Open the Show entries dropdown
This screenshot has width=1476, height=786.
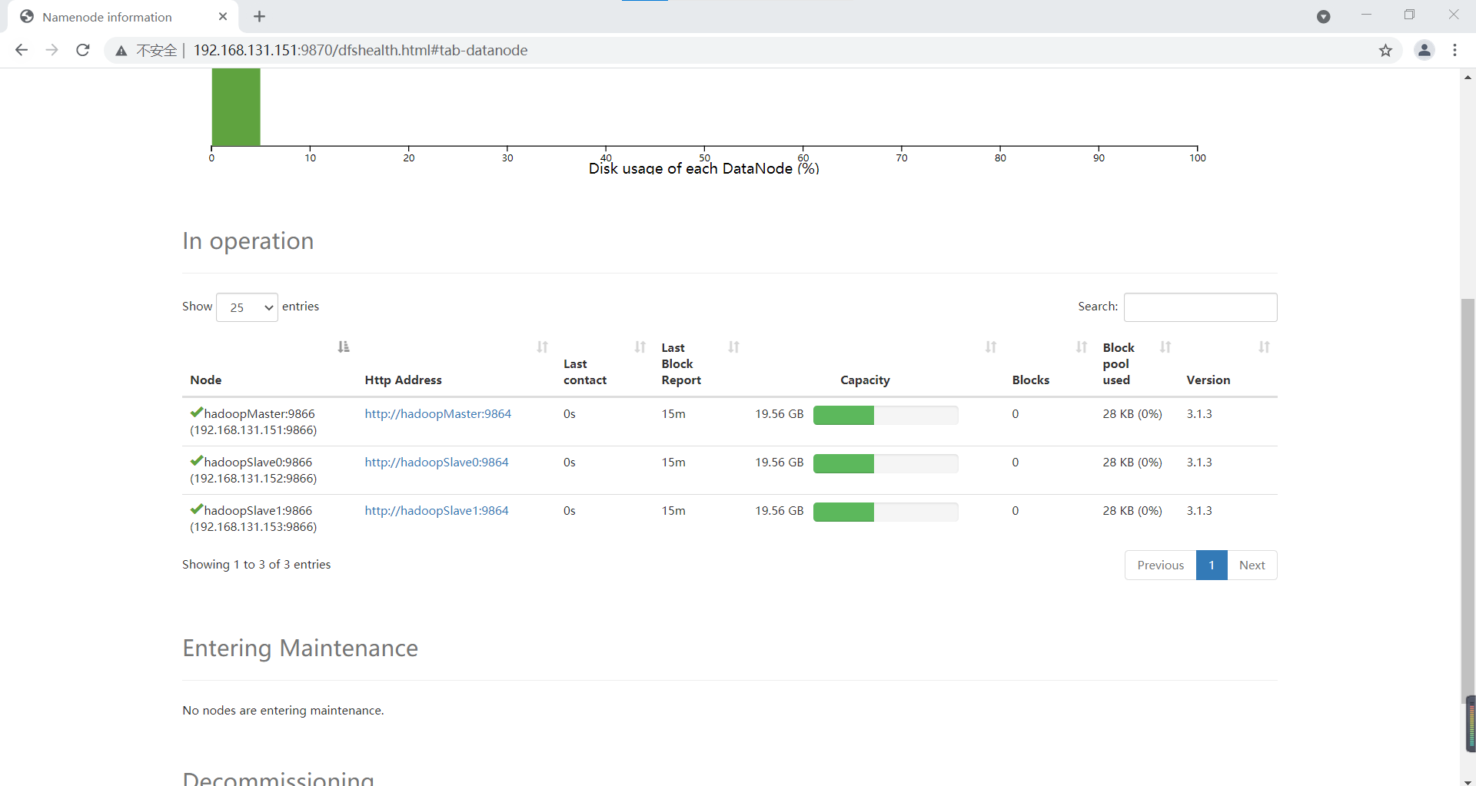pyautogui.click(x=247, y=307)
